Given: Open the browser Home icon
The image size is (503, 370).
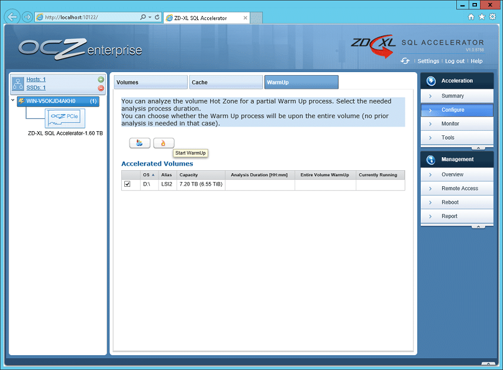Looking at the screenshot, I should (471, 17).
